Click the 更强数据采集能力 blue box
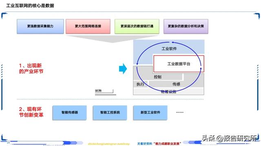Screen dimensions: 261x146 click(x=40, y=26)
